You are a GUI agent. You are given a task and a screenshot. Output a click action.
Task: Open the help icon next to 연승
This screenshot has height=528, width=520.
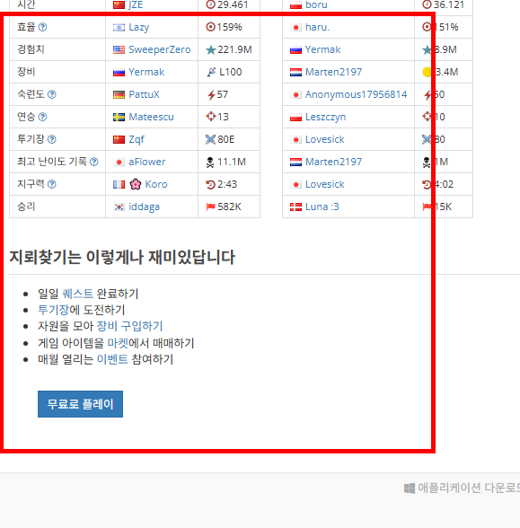[42, 117]
